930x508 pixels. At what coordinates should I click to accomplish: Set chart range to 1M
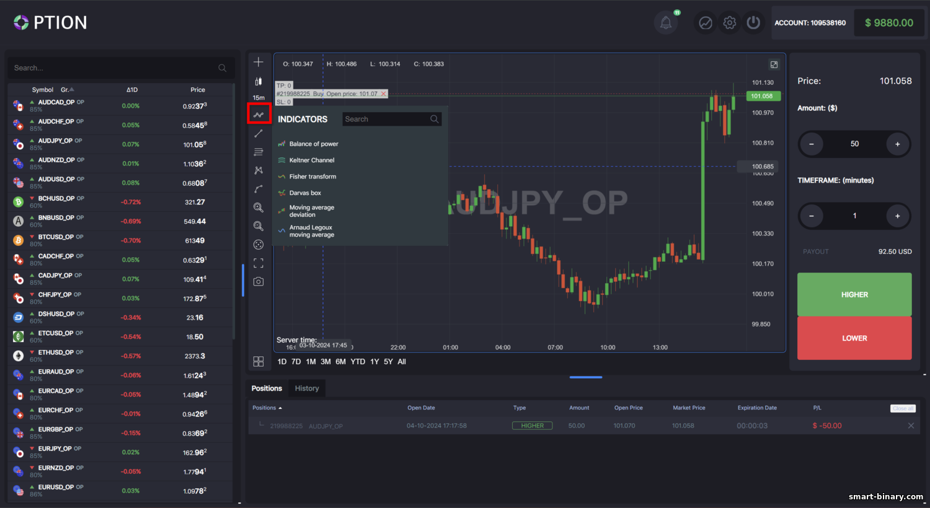311,362
